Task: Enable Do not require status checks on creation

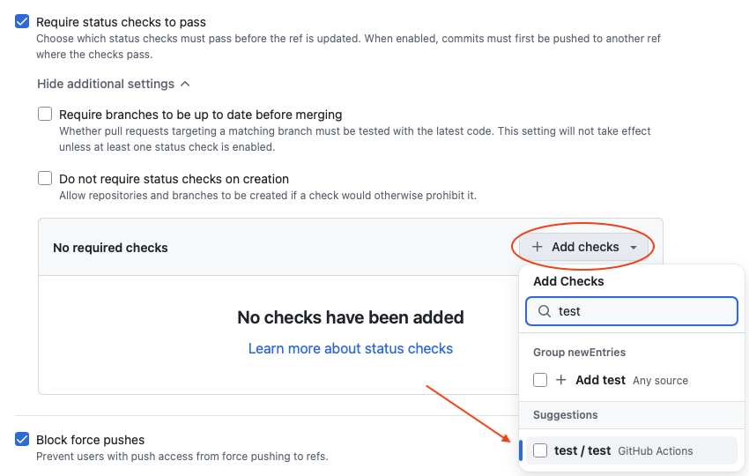Action: 45,178
